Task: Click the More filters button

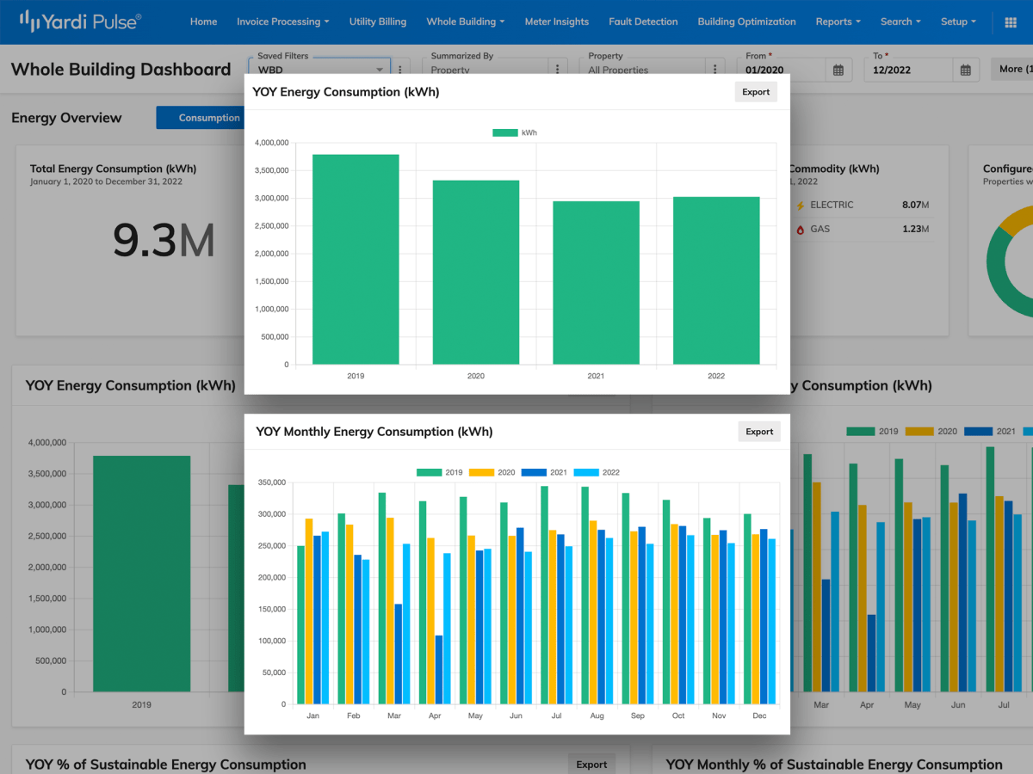Action: (1012, 69)
